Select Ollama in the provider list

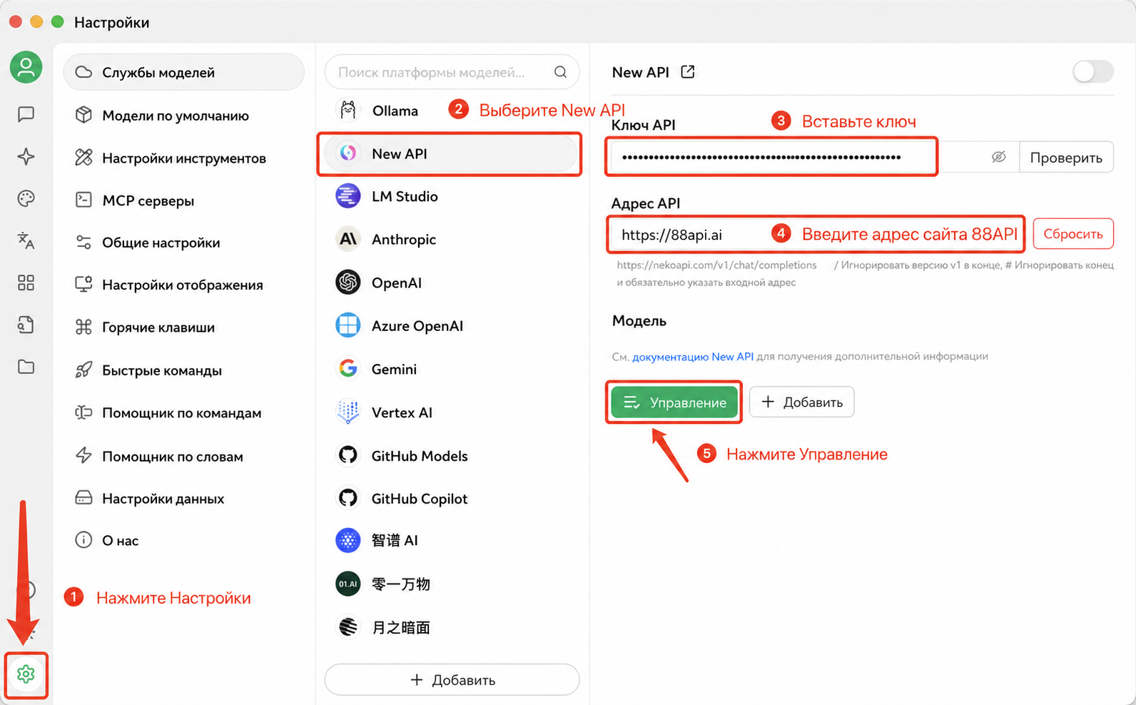[452, 111]
